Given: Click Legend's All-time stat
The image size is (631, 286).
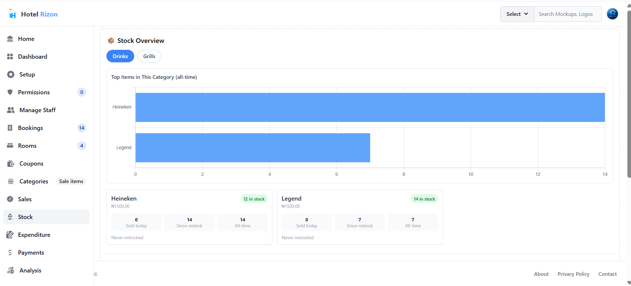Looking at the screenshot, I should [x=413, y=222].
